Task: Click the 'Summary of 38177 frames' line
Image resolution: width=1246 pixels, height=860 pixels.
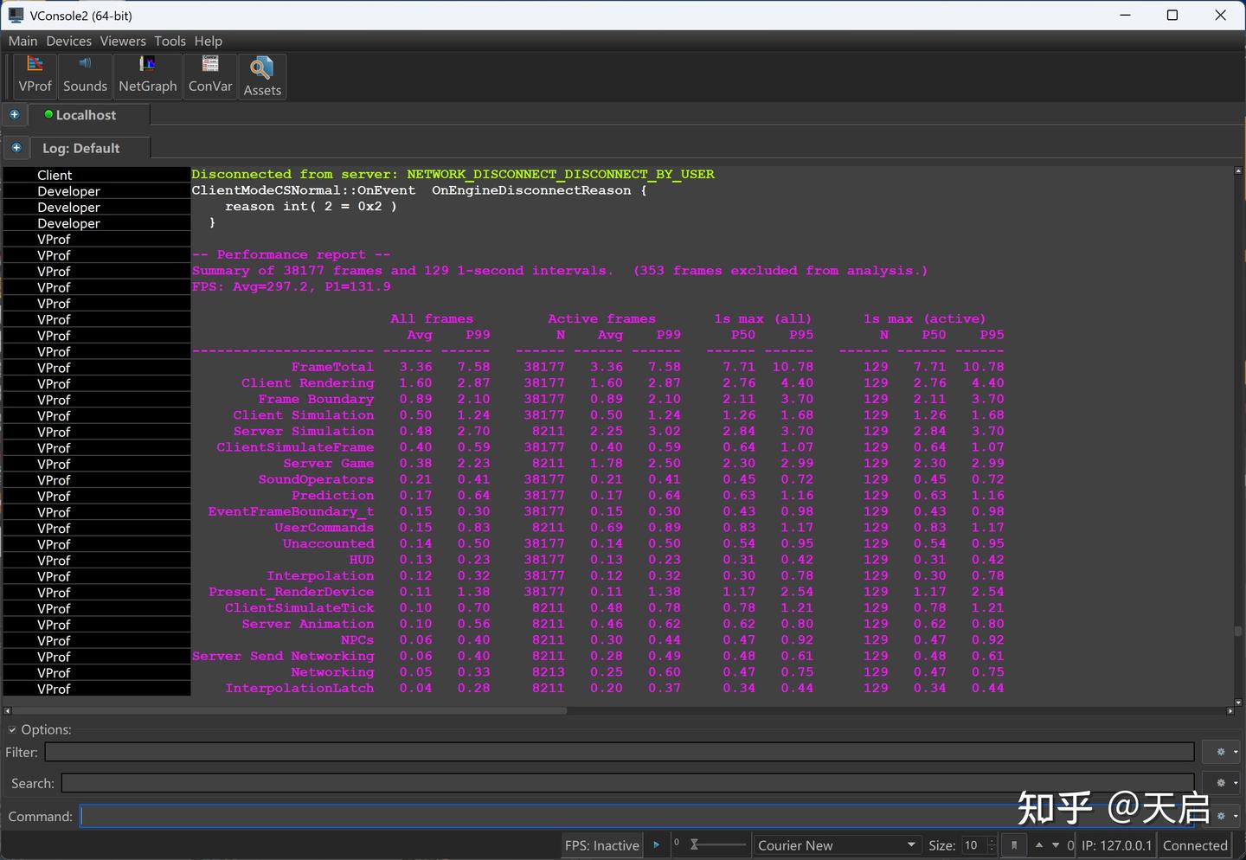Action: coord(560,271)
